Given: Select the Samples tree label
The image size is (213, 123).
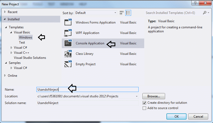Looking at the screenshot, I should point(15,63).
